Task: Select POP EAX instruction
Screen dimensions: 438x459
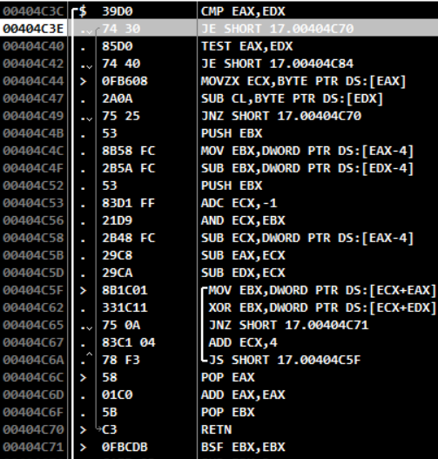Action: coord(227,377)
